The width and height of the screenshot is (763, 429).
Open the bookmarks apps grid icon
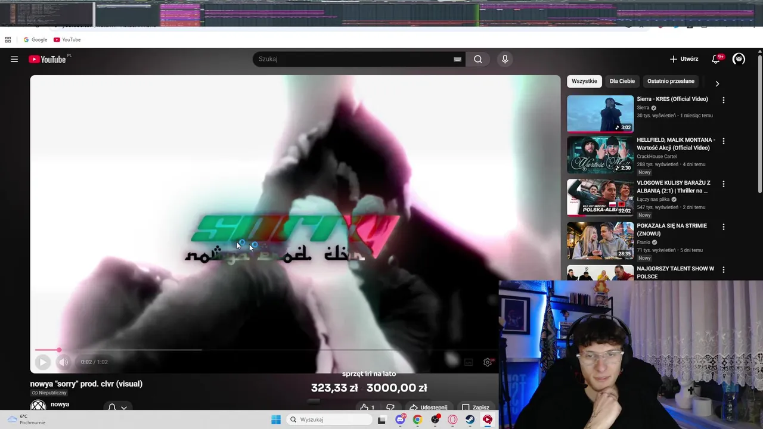coord(8,40)
